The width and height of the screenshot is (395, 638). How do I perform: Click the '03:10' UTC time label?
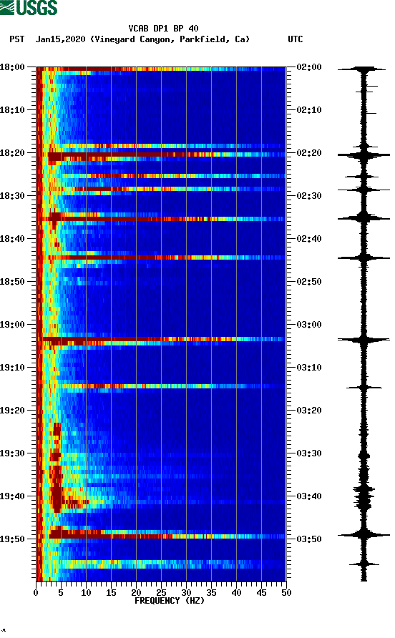309,368
